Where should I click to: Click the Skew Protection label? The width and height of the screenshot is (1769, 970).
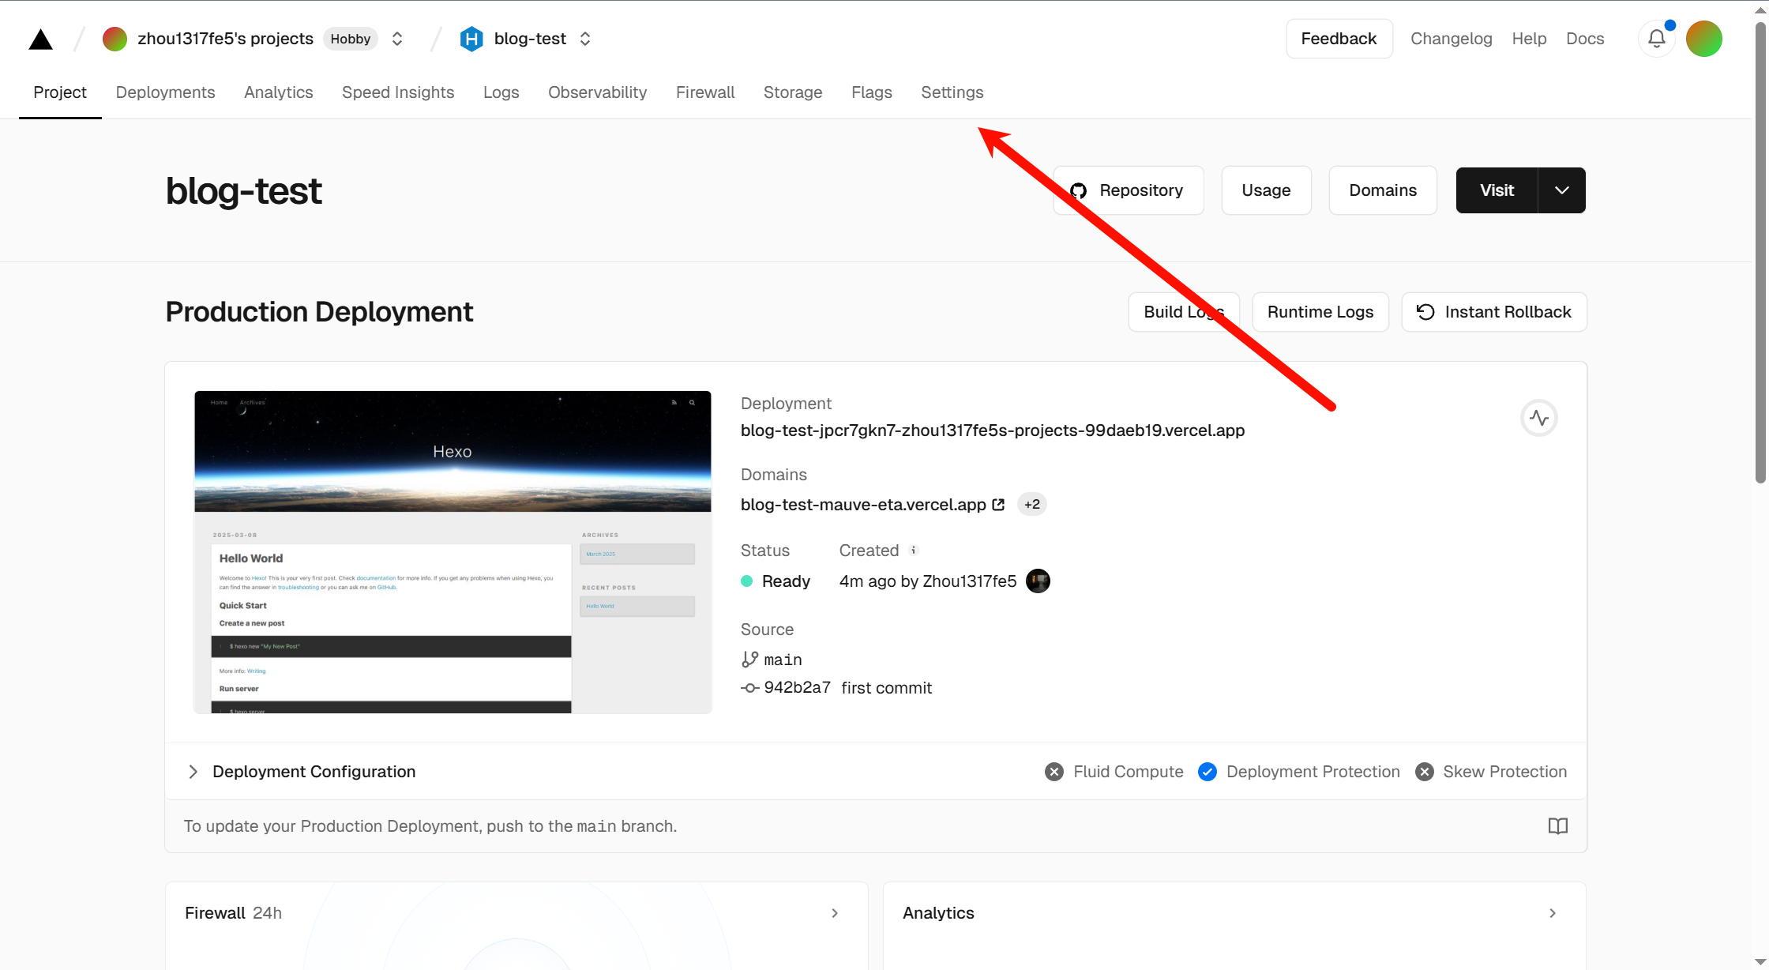pyautogui.click(x=1505, y=772)
